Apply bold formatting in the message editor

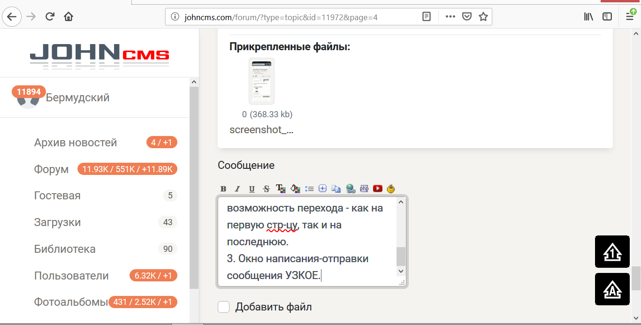point(223,189)
